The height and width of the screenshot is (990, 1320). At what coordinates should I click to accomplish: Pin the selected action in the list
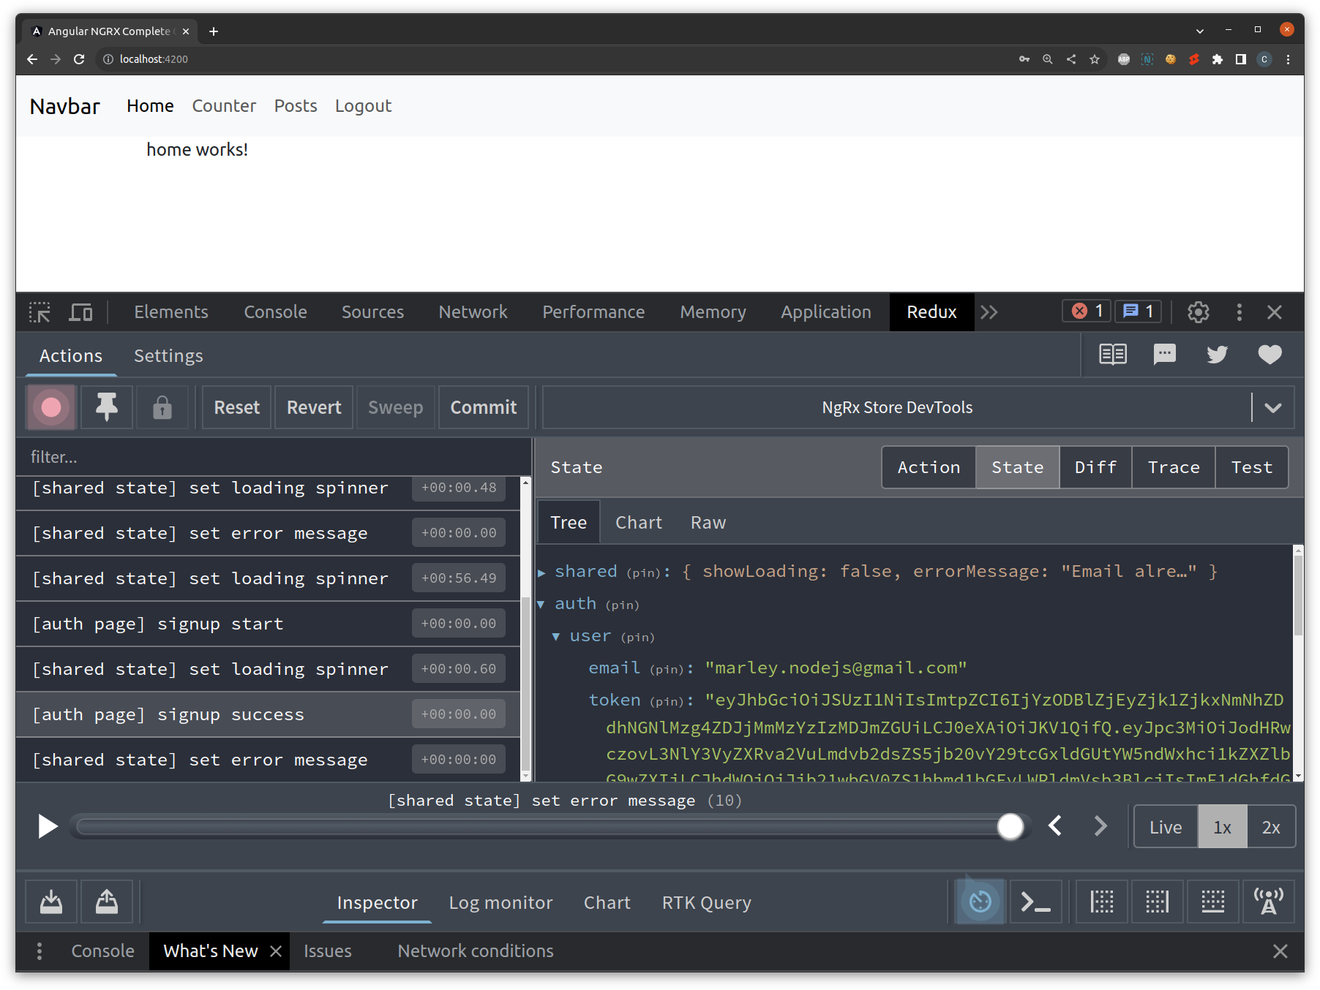coord(106,407)
